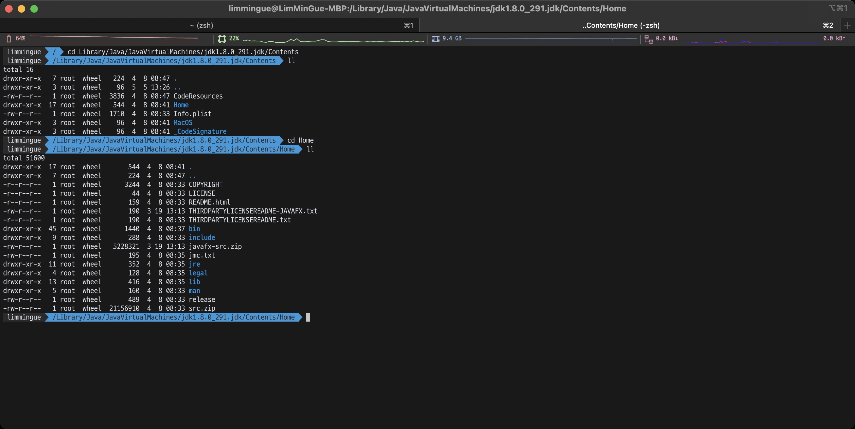Click the window title path text
855x429 pixels.
coord(427,9)
